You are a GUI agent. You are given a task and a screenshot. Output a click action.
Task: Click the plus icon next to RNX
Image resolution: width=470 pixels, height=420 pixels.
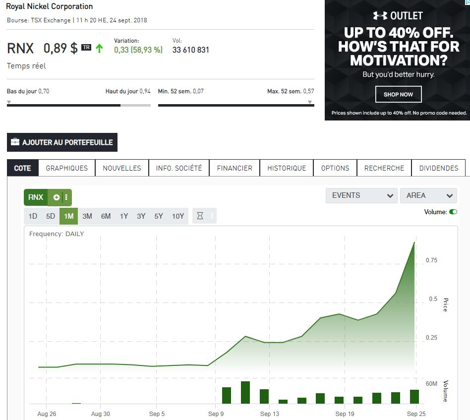tap(56, 197)
